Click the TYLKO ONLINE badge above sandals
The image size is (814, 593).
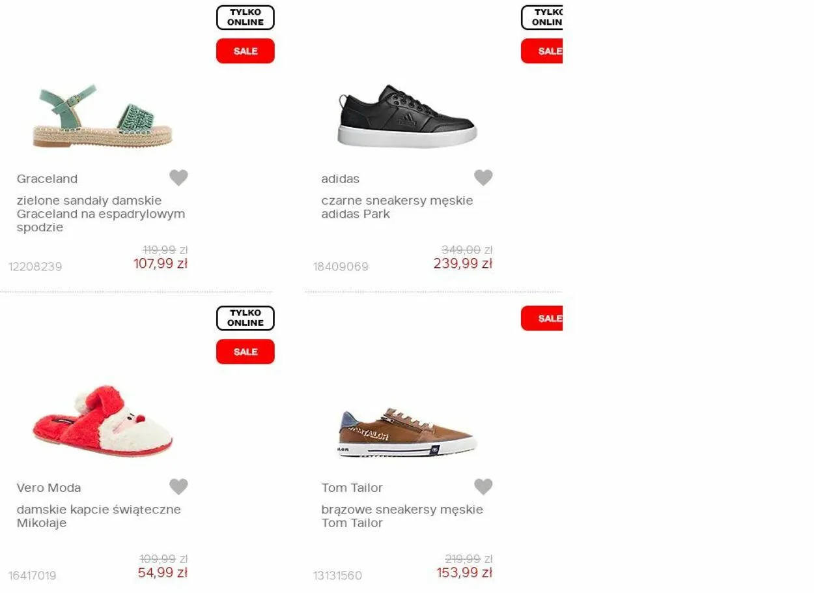tap(246, 18)
